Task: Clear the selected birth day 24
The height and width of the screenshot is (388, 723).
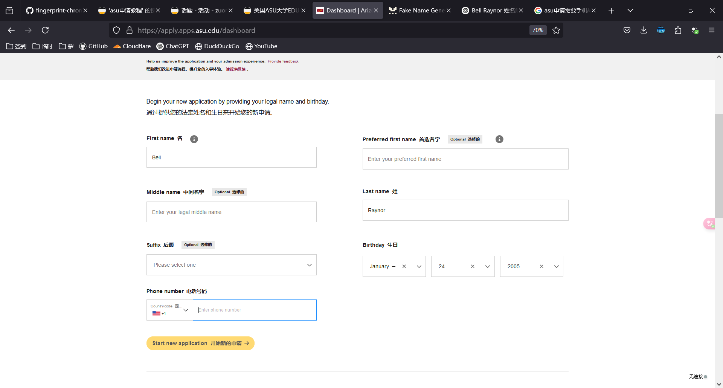Action: pos(473,266)
